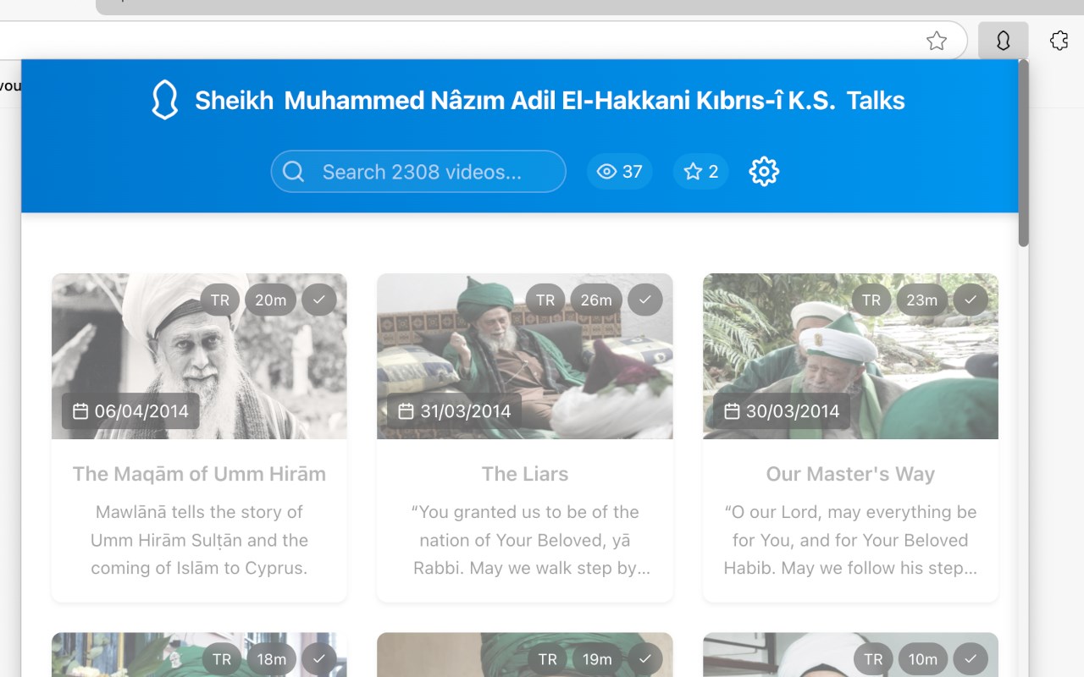Toggle favorites filter showing 2 stars
Viewport: 1084px width, 677px height.
701,172
